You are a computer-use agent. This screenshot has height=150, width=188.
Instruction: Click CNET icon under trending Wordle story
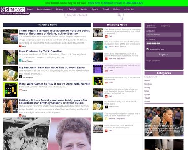[20, 90]
